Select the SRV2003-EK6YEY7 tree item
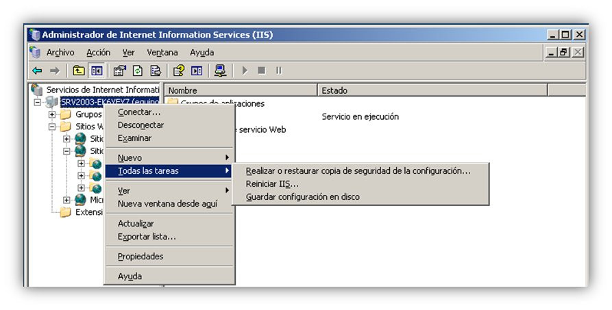The height and width of the screenshot is (310, 612). 110,102
